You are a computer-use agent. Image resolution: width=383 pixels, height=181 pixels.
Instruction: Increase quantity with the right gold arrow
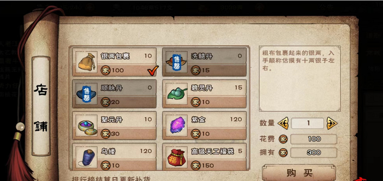(x=332, y=123)
